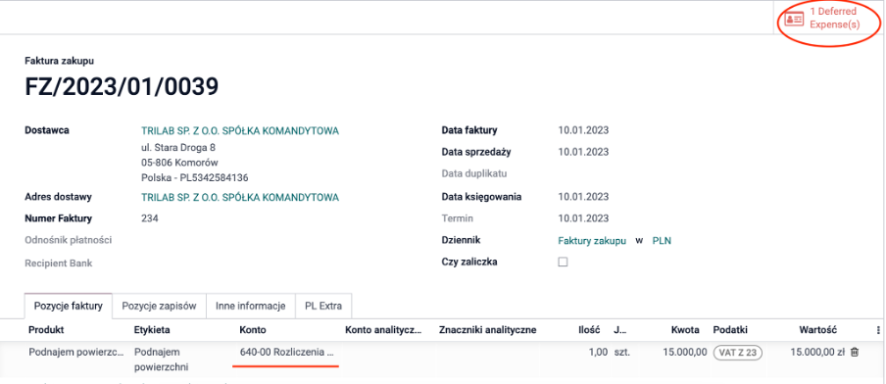This screenshot has height=384, width=886.
Task: Switch to the Pozycje zapisów tab
Action: tap(160, 306)
